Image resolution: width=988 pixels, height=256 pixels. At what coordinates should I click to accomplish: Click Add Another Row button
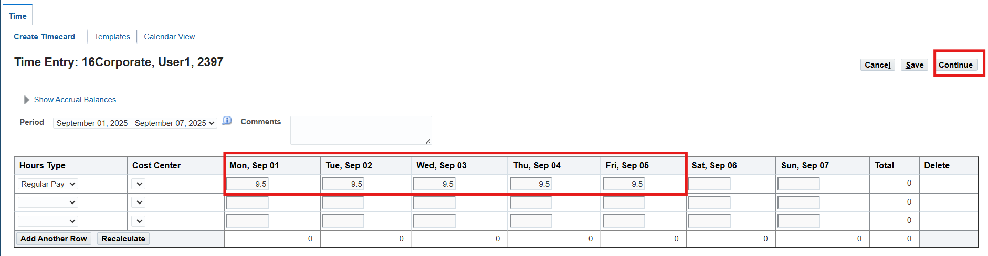54,239
